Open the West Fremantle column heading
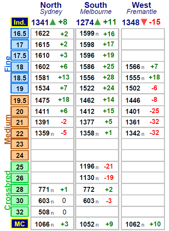 (142, 8)
